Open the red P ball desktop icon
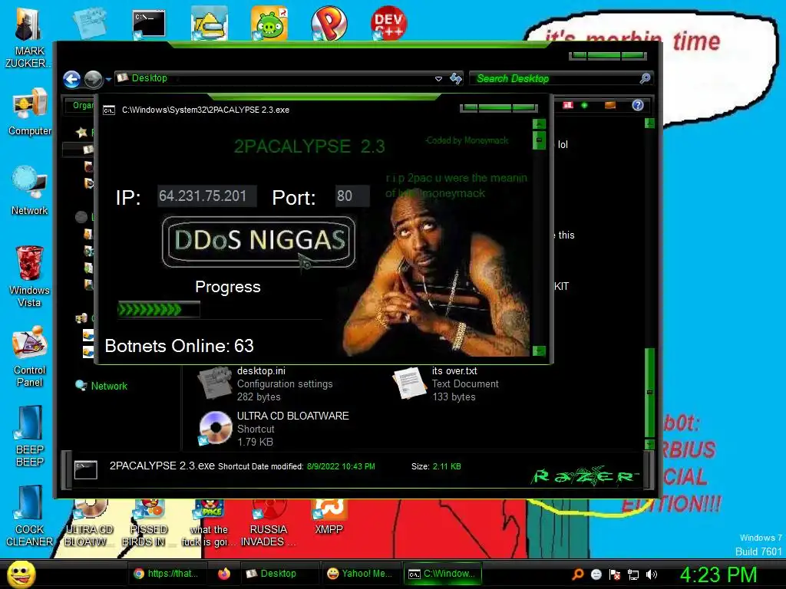Image resolution: width=786 pixels, height=589 pixels. tap(329, 24)
